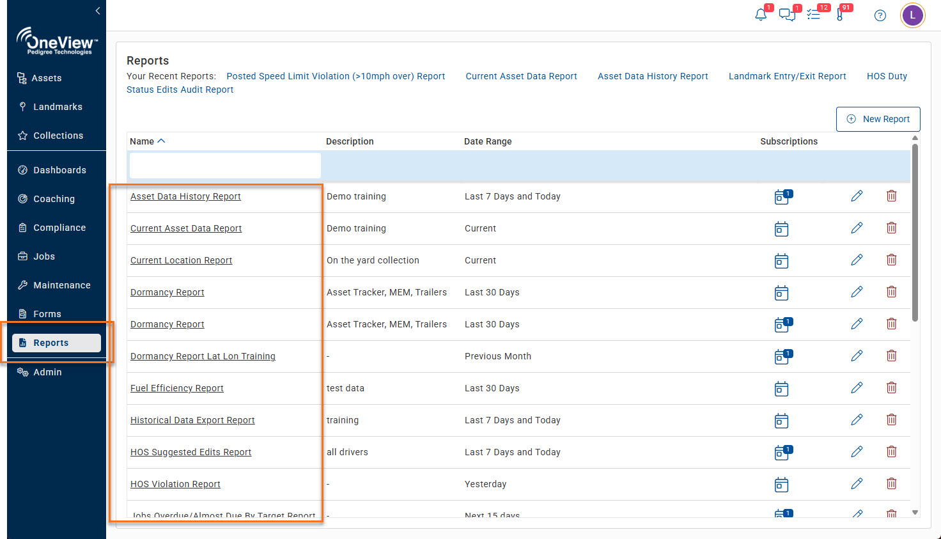This screenshot has height=539, width=941.
Task: Sort the table by Name column
Action: point(147,141)
